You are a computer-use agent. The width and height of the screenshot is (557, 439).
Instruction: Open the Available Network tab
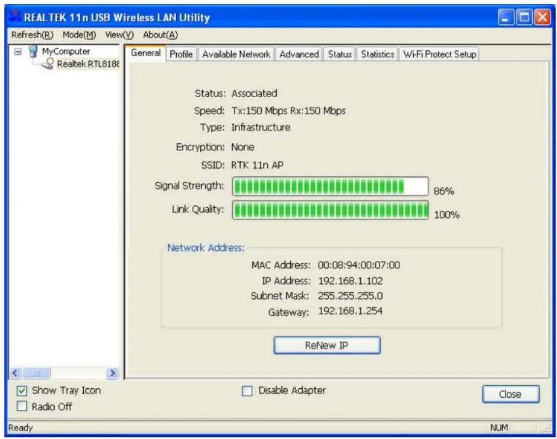[236, 54]
